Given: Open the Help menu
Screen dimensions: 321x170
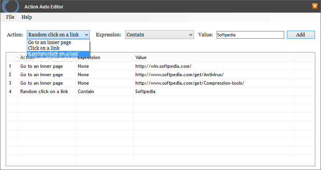Looking at the screenshot, I should 26,17.
